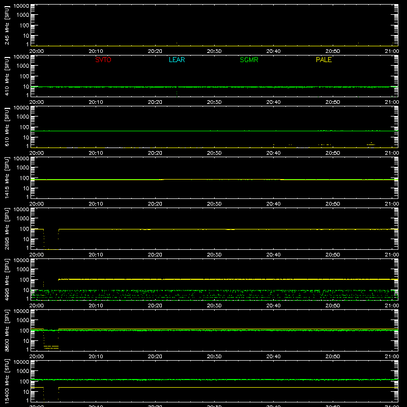Select the '4995 MHz [SFU]' axis title
This screenshot has height=407, width=407.
click(7, 279)
